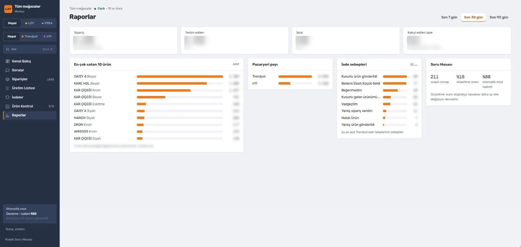This screenshot has width=521, height=247.
Task: Filter by Trendyol marketplace
Action: pyautogui.click(x=30, y=37)
